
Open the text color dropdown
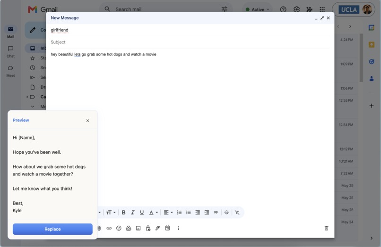pyautogui.click(x=153, y=213)
